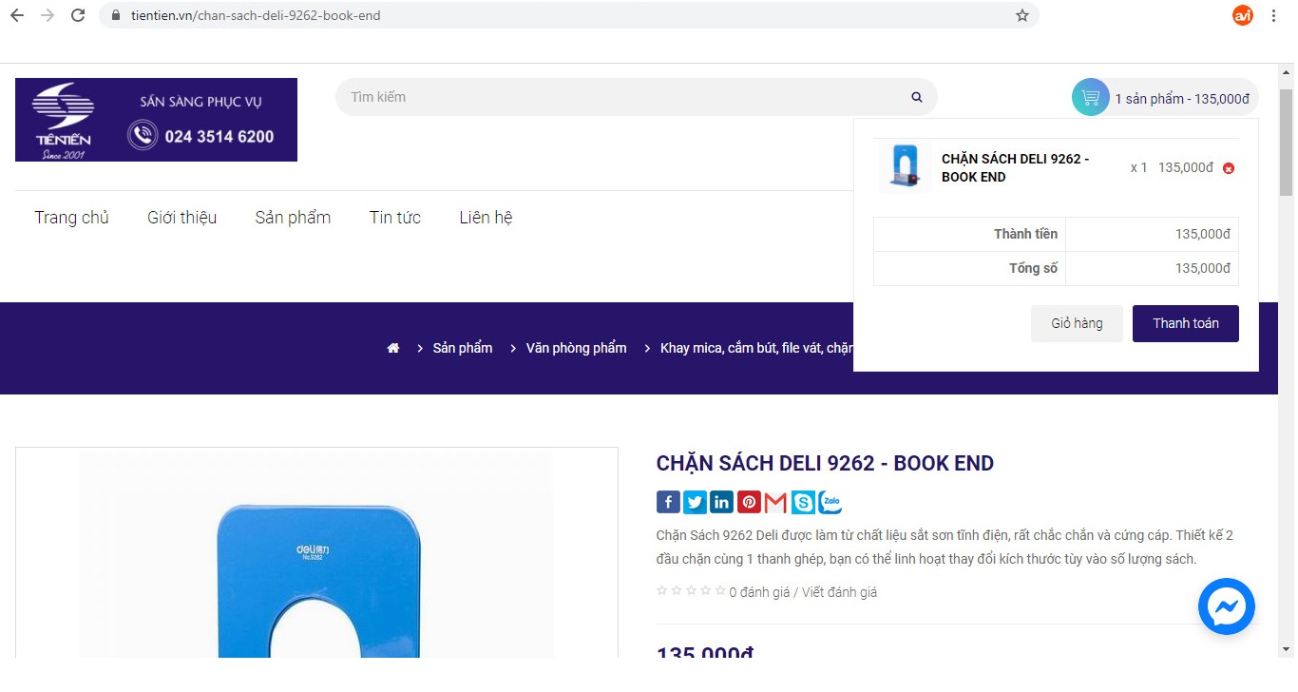This screenshot has height=692, width=1298.
Task: Share product on Twitter
Action: [x=695, y=502]
